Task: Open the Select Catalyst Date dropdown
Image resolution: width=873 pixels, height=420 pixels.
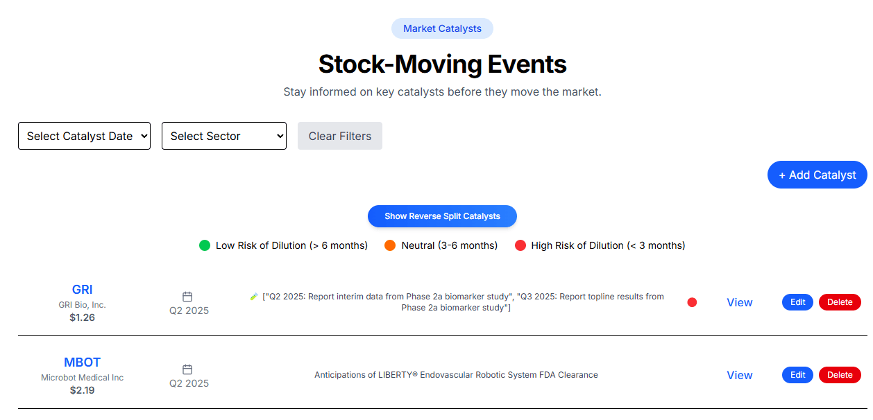Action: click(84, 136)
